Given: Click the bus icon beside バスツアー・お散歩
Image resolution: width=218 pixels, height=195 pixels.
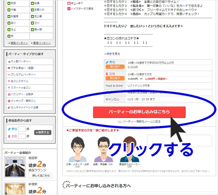Looking at the screenshot, I should pyautogui.click(x=9, y=95).
